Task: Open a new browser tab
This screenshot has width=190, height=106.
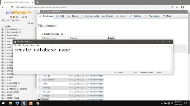Action: (x=38, y=2)
